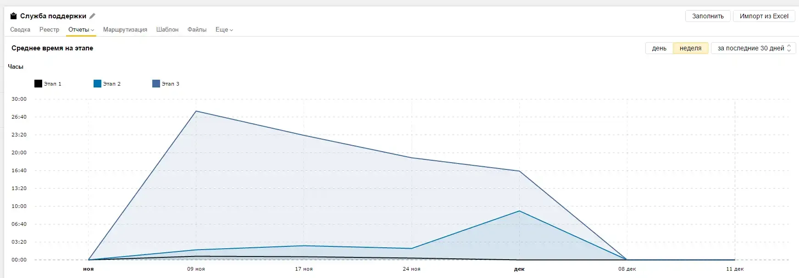The image size is (799, 278).
Task: Click the pencil edit icon beside Служба поддержки
Action: coord(92,16)
